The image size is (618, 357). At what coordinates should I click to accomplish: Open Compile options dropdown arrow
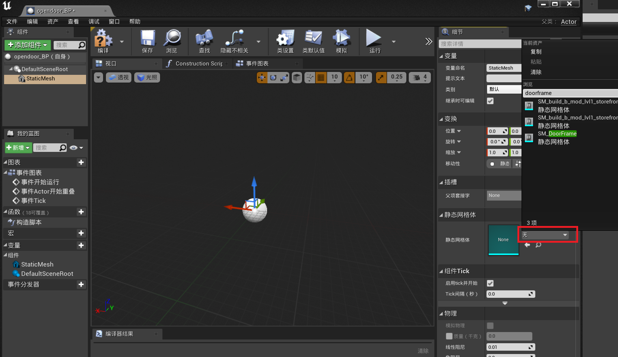coord(122,42)
